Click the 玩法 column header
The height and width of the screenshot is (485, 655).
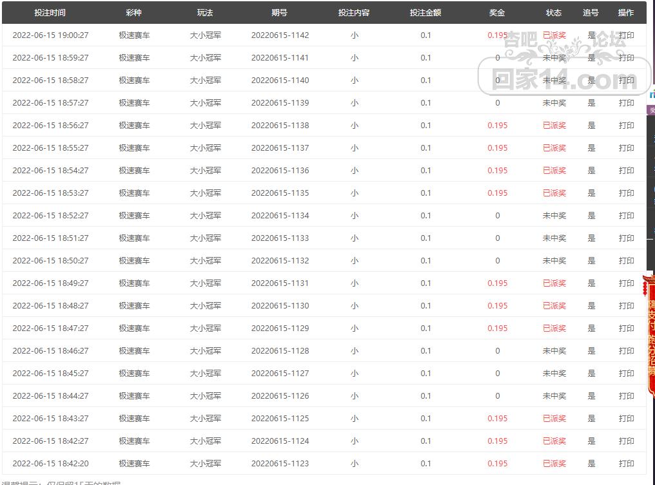pyautogui.click(x=205, y=12)
